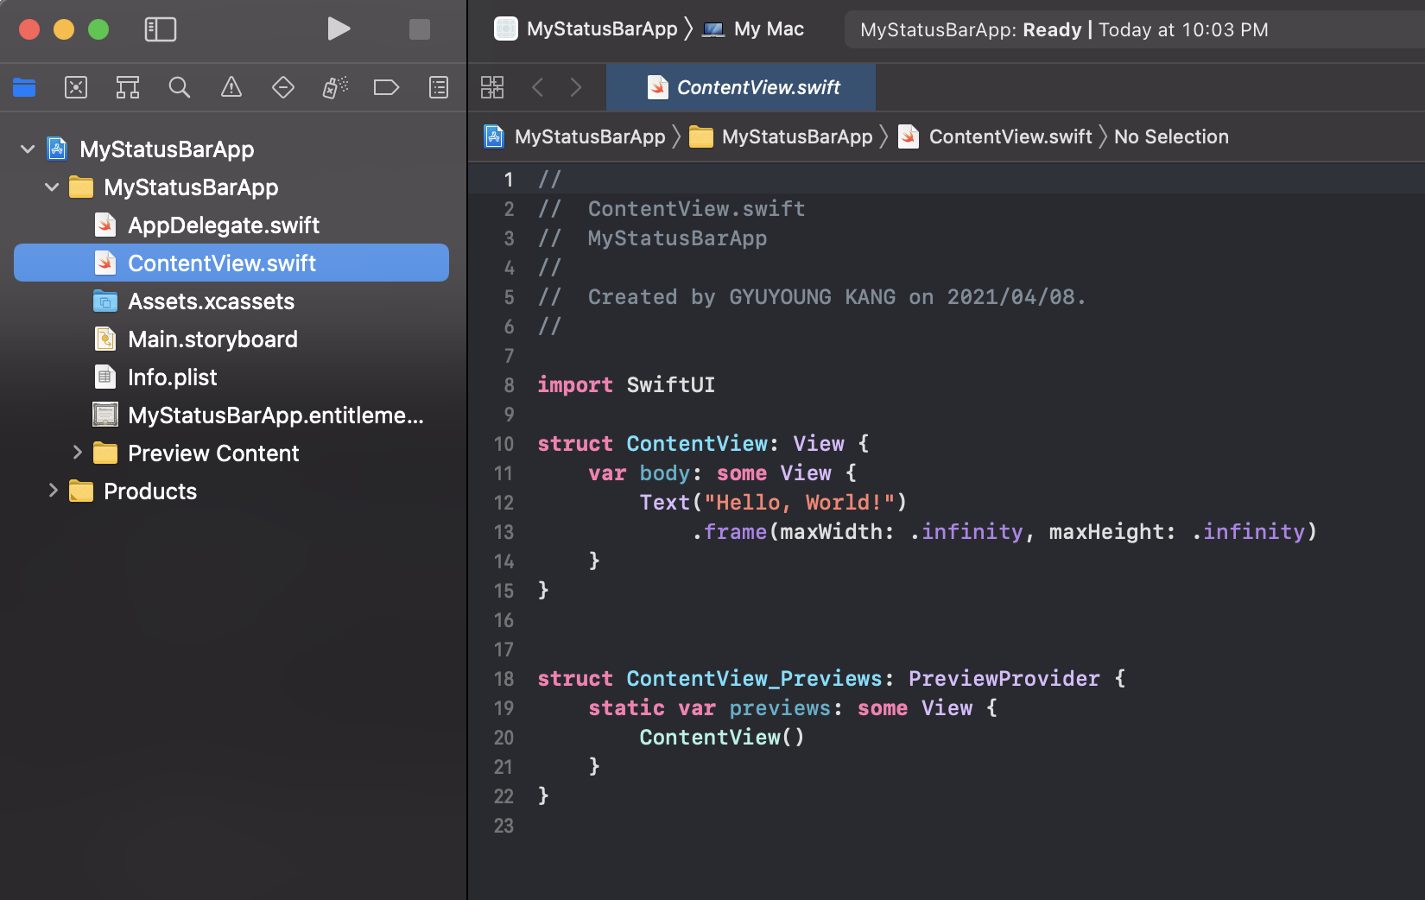Choose the My Mac run destination
The image size is (1425, 900).
pos(753,29)
